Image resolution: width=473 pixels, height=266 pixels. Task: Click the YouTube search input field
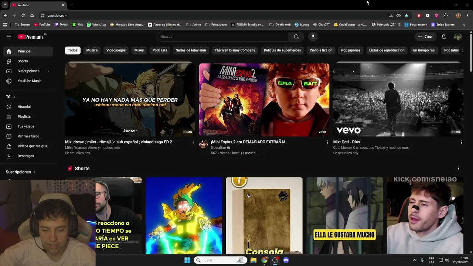pos(222,37)
